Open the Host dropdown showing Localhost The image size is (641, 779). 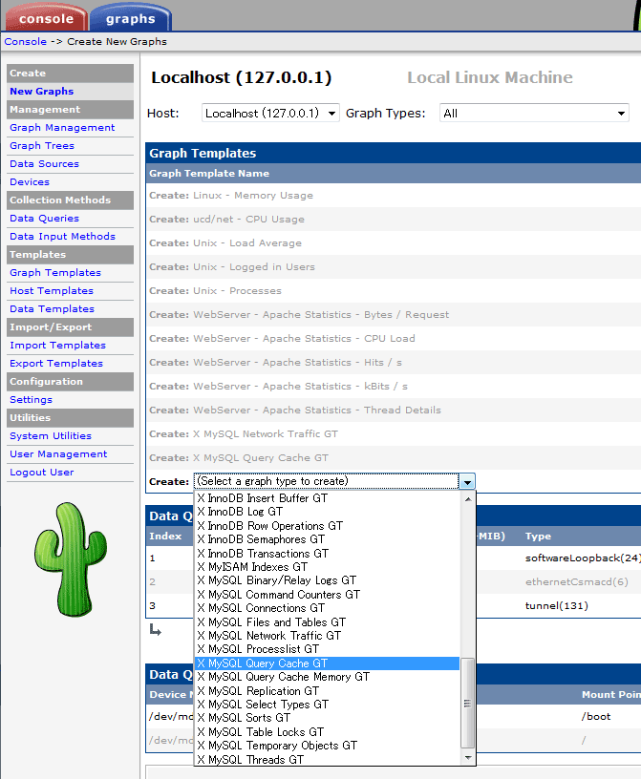pos(271,114)
